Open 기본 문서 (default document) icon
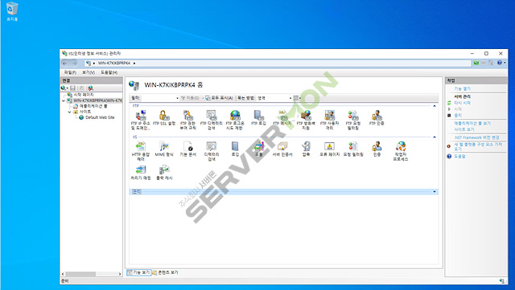Viewport: 515px width, 290px height. point(187,149)
